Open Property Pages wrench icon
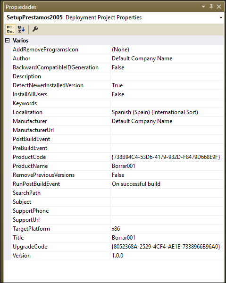This screenshot has height=283, width=226. point(35,29)
